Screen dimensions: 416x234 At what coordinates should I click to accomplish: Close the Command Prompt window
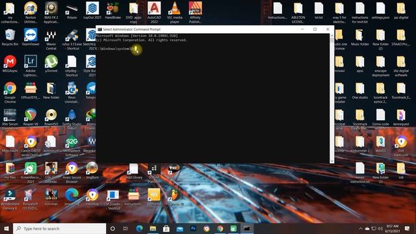pos(328,29)
